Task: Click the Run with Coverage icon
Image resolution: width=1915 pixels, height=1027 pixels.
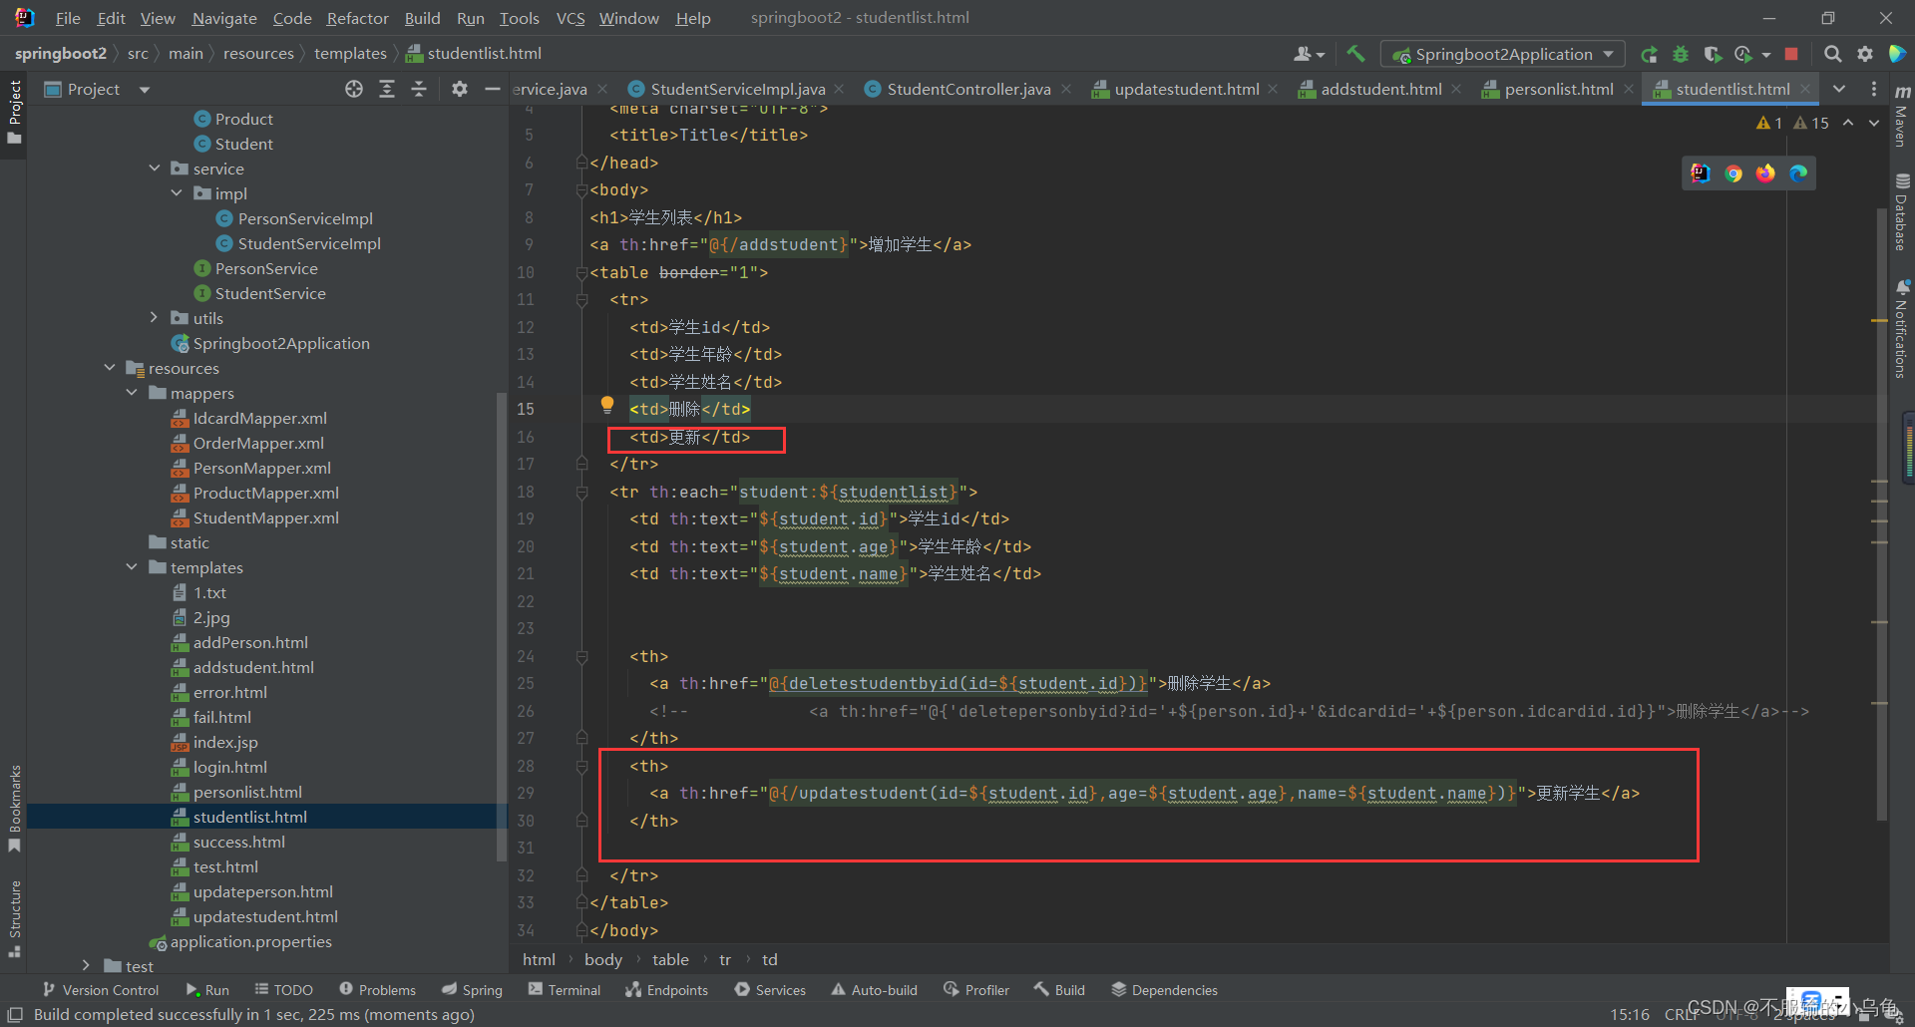Action: point(1713,54)
